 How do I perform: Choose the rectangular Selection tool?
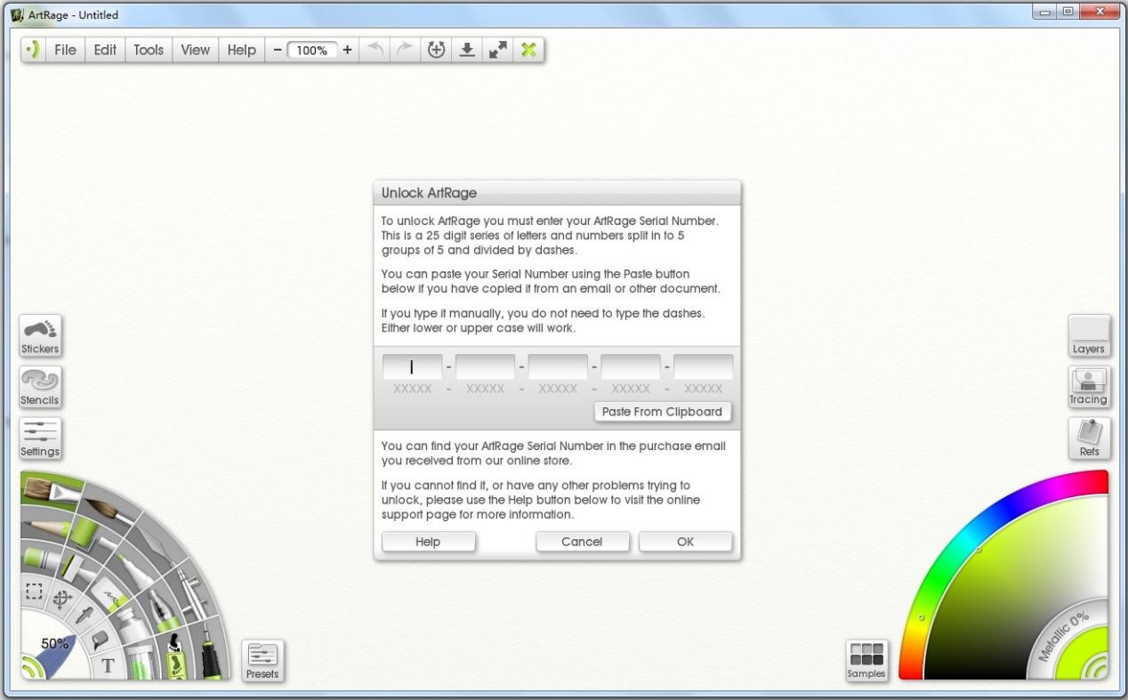pos(34,591)
